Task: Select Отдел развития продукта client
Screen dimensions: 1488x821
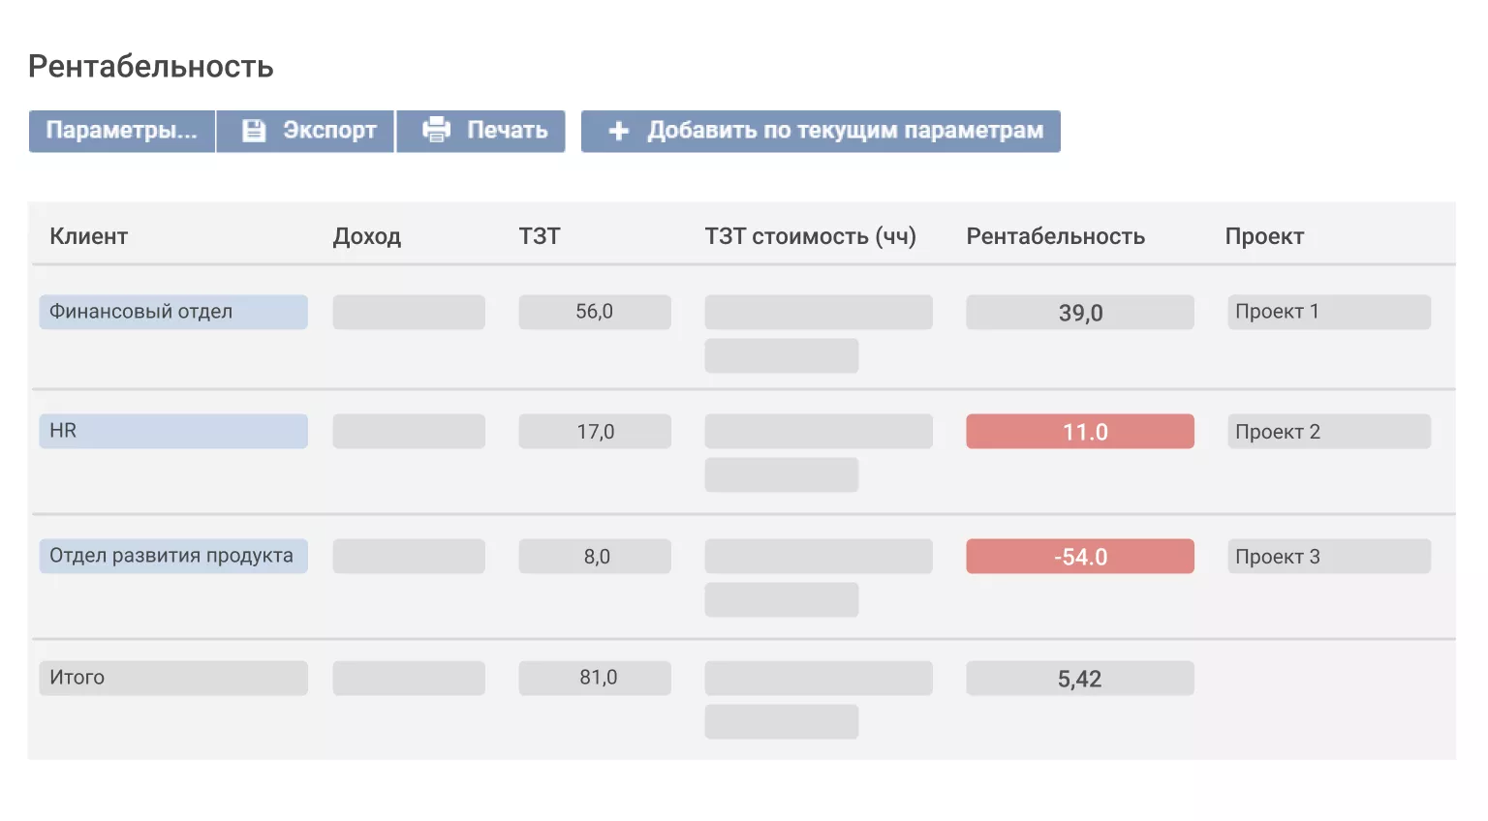Action: pos(171,556)
